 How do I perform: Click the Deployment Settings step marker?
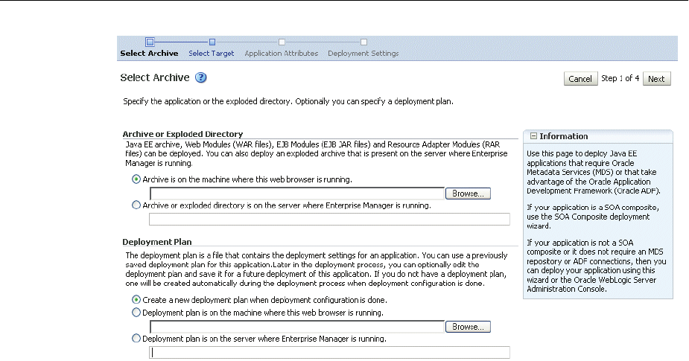point(363,42)
